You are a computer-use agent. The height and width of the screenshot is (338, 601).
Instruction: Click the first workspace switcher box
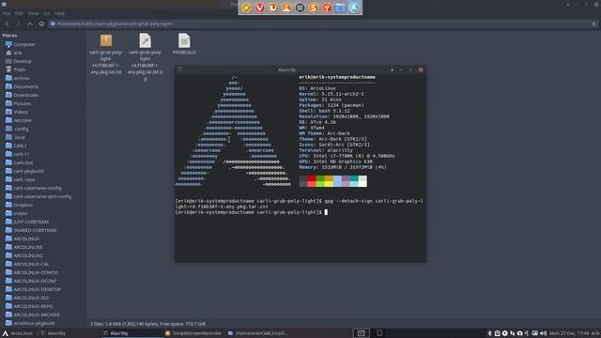[x=361, y=333]
